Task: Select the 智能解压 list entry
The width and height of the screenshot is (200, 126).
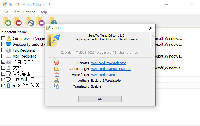Action: pos(21,74)
